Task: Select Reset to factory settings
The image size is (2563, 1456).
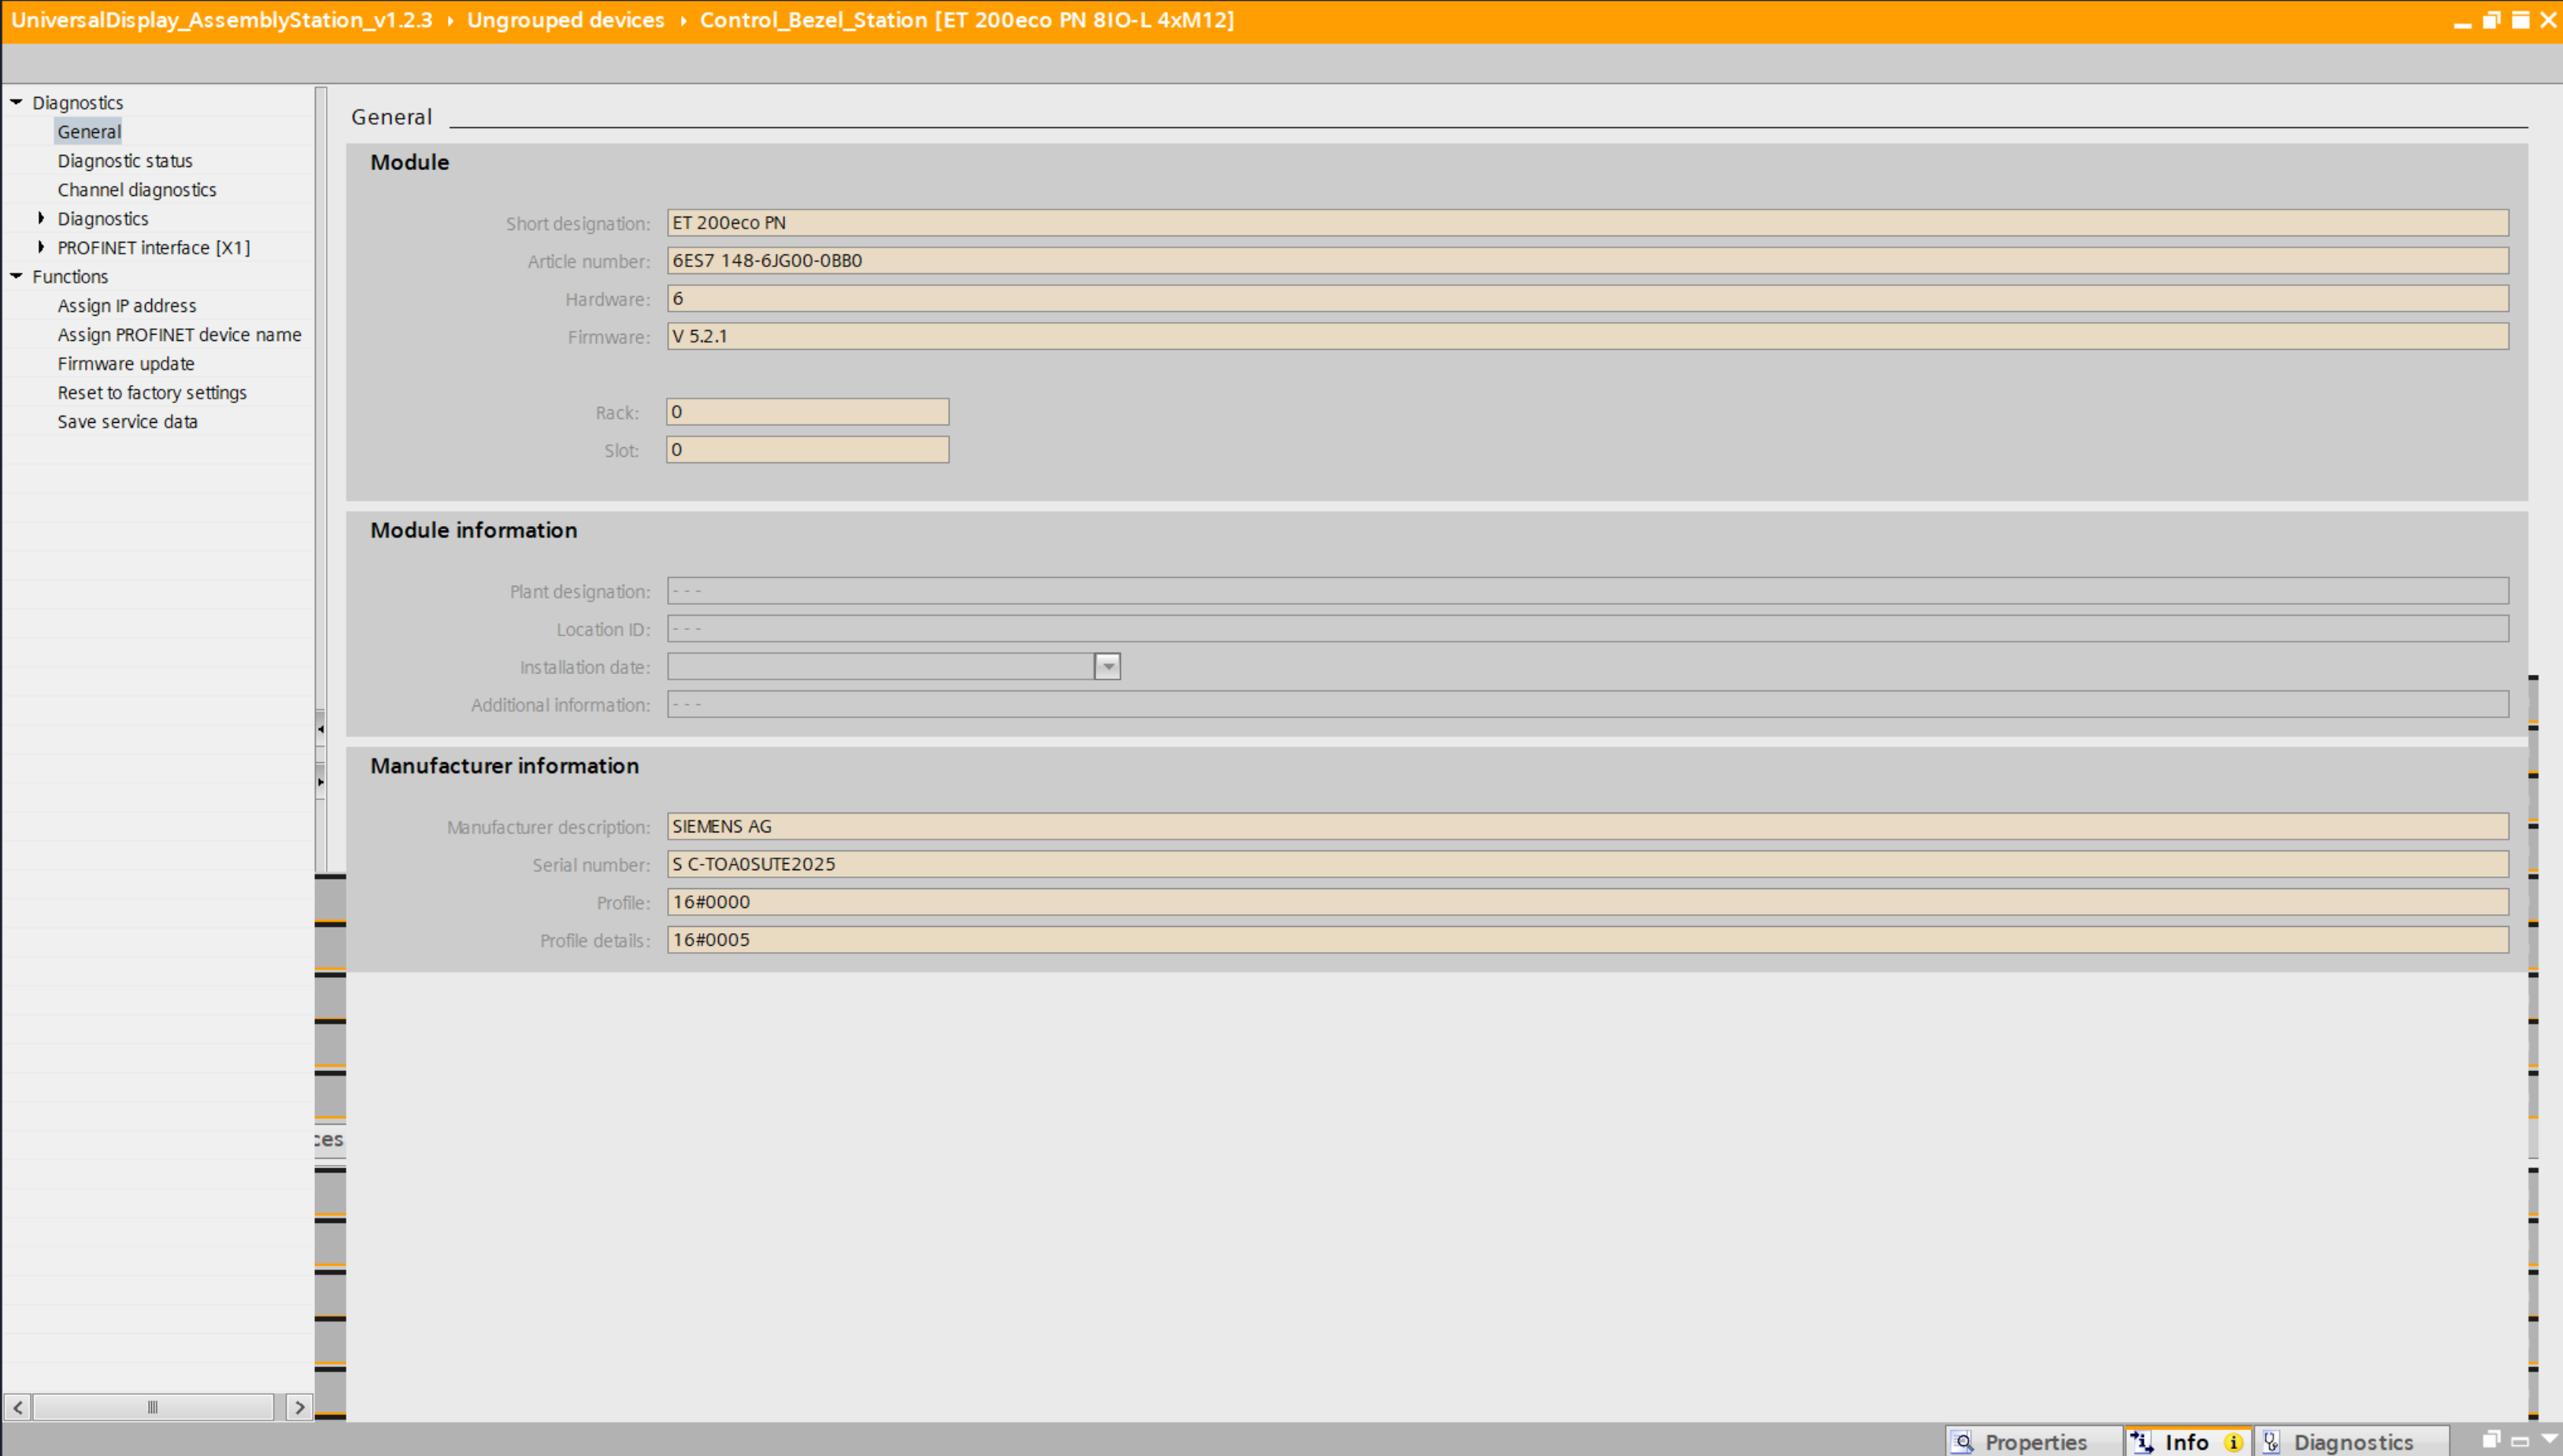Action: (152, 393)
